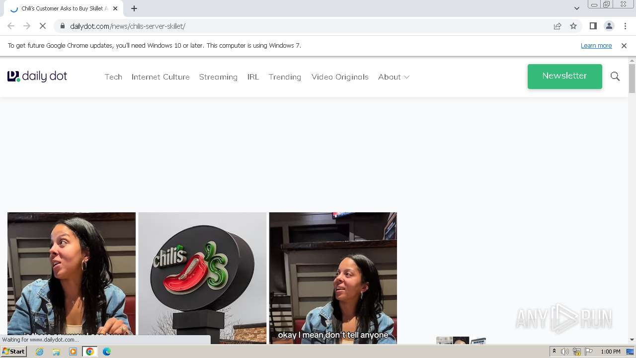
Task: Click the Chili's sign article image
Action: tap(202, 278)
